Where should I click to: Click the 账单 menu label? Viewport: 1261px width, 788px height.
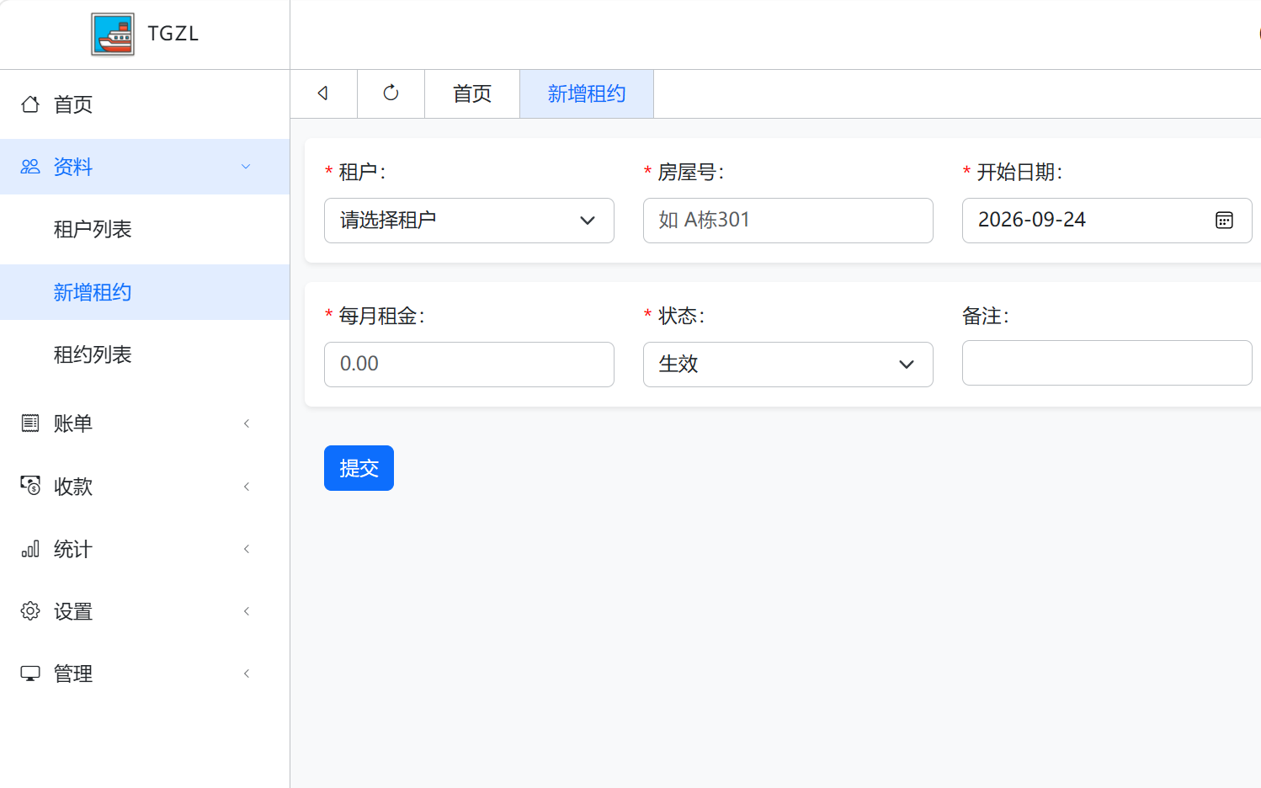click(x=73, y=423)
